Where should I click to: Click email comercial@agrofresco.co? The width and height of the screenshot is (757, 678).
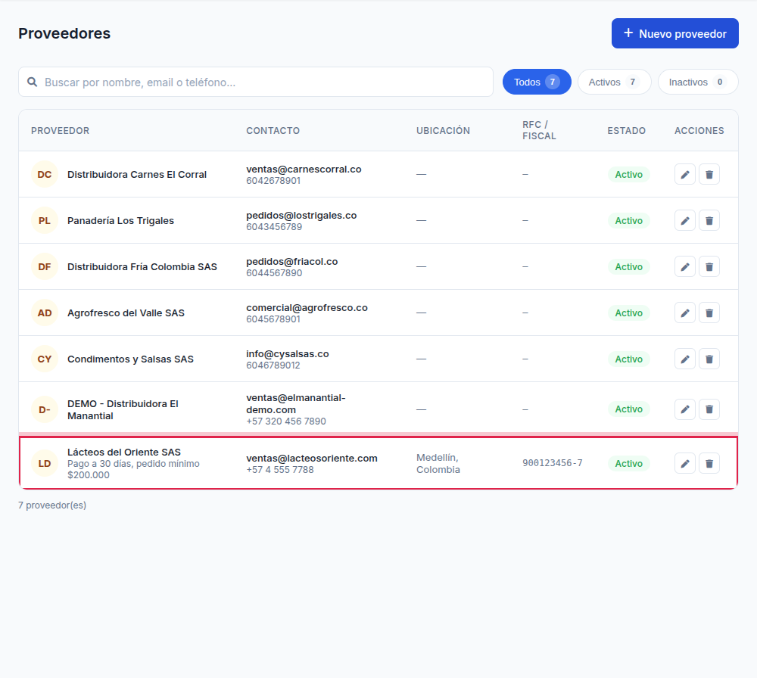pos(307,308)
